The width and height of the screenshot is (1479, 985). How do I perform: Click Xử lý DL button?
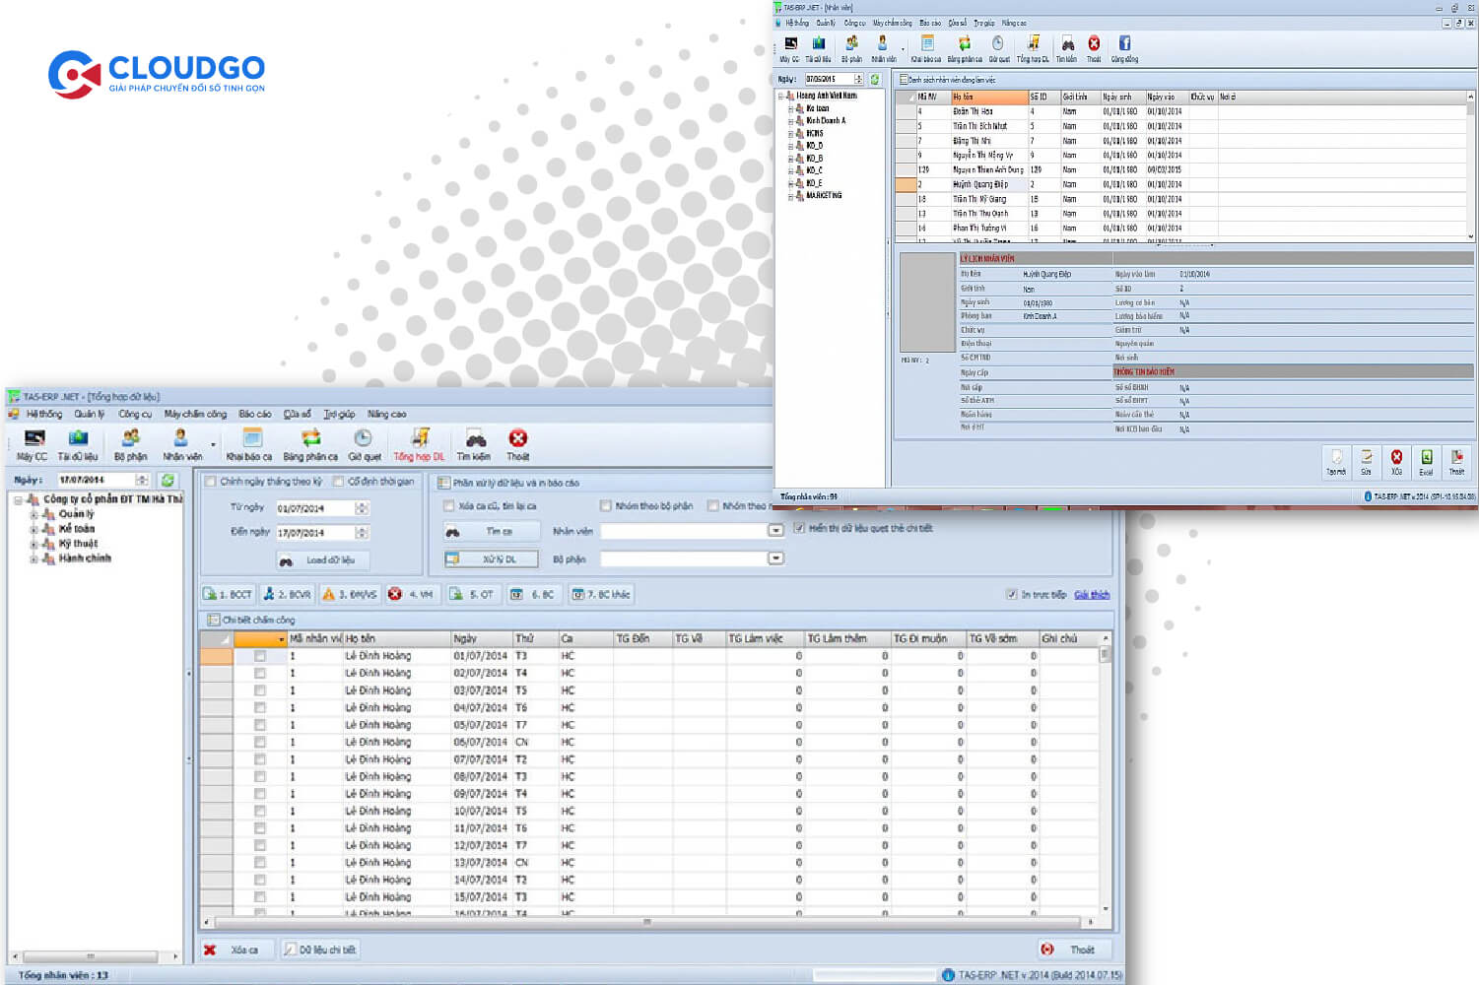[x=492, y=558]
